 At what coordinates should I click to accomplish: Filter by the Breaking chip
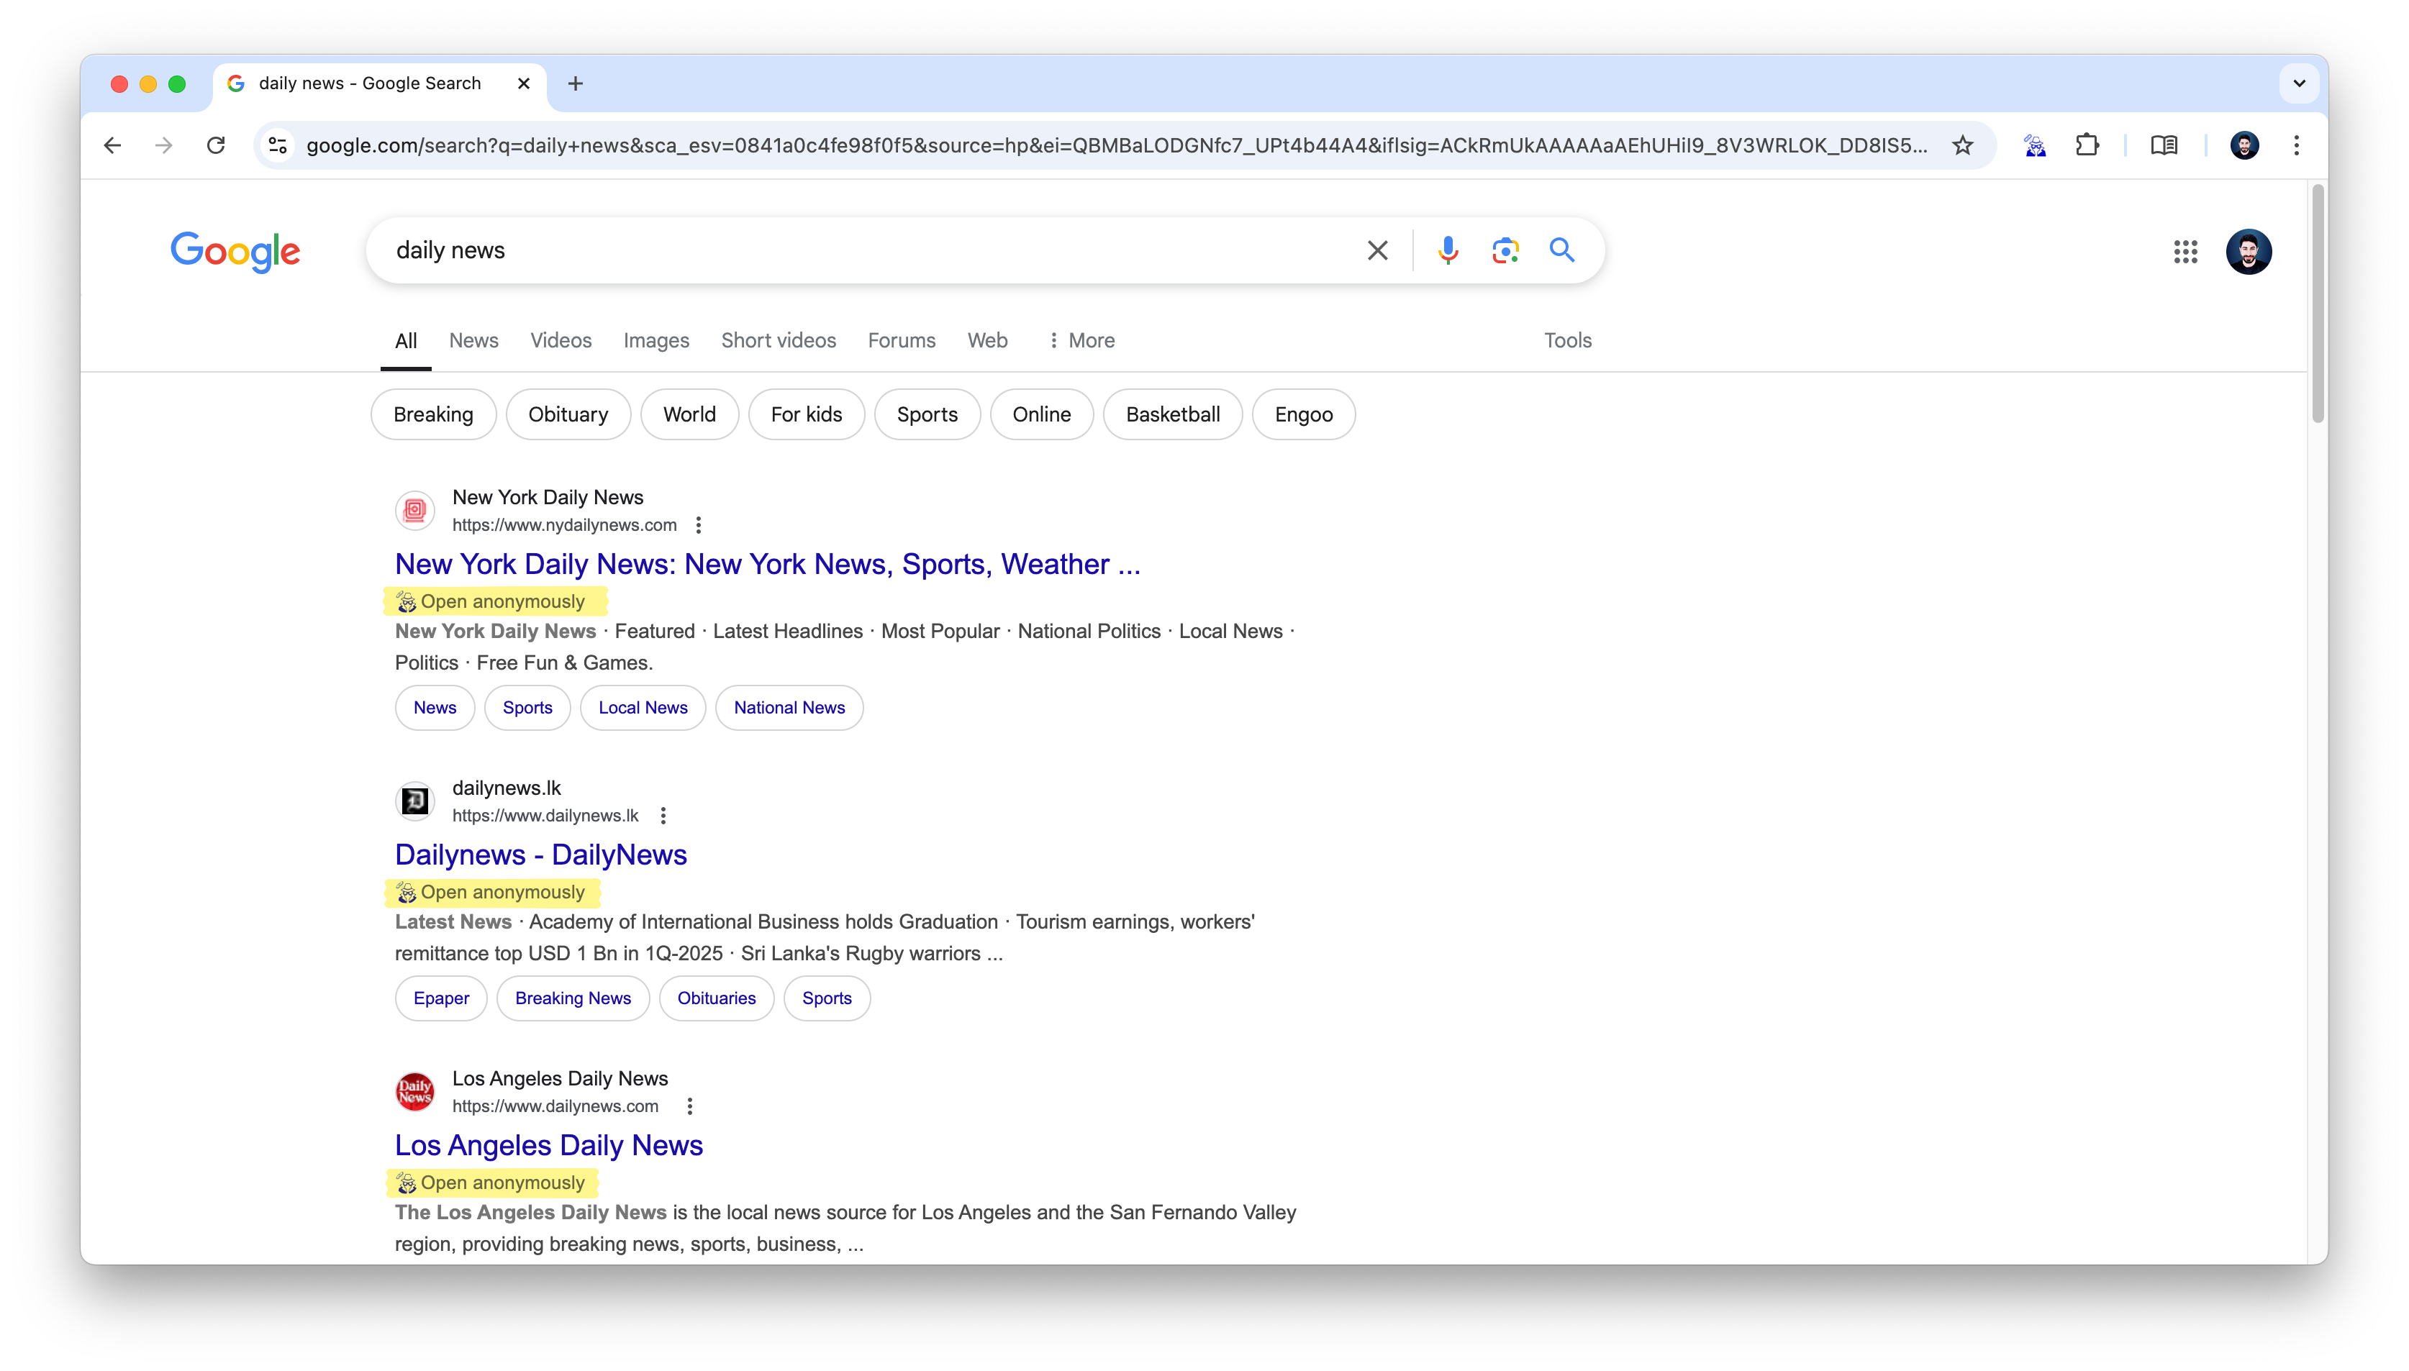coord(433,414)
